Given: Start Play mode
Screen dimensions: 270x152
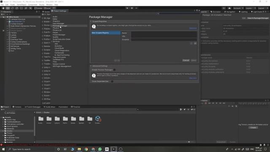Looking at the screenshot, I should point(127,8).
